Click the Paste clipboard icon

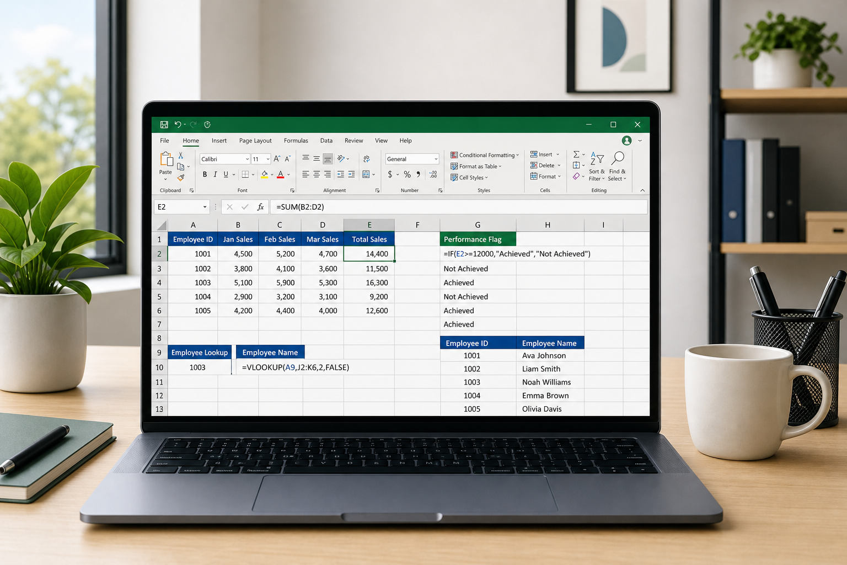(x=166, y=159)
